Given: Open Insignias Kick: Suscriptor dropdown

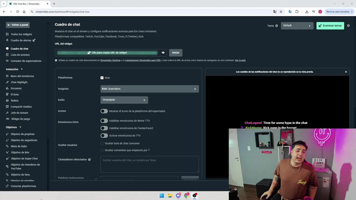Looking at the screenshot, I should (150, 89).
